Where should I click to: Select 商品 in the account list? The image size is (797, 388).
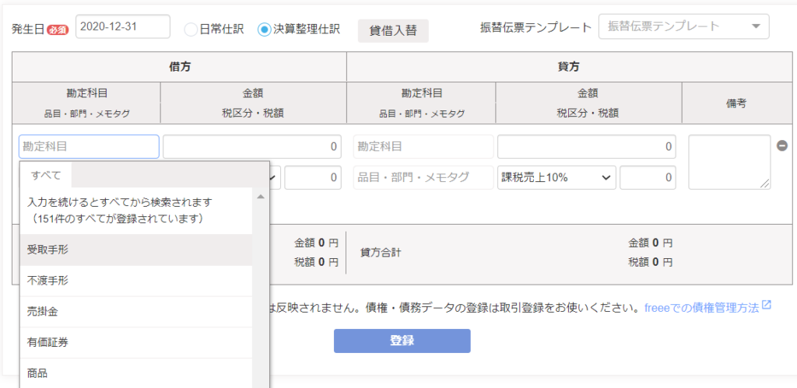(136, 373)
